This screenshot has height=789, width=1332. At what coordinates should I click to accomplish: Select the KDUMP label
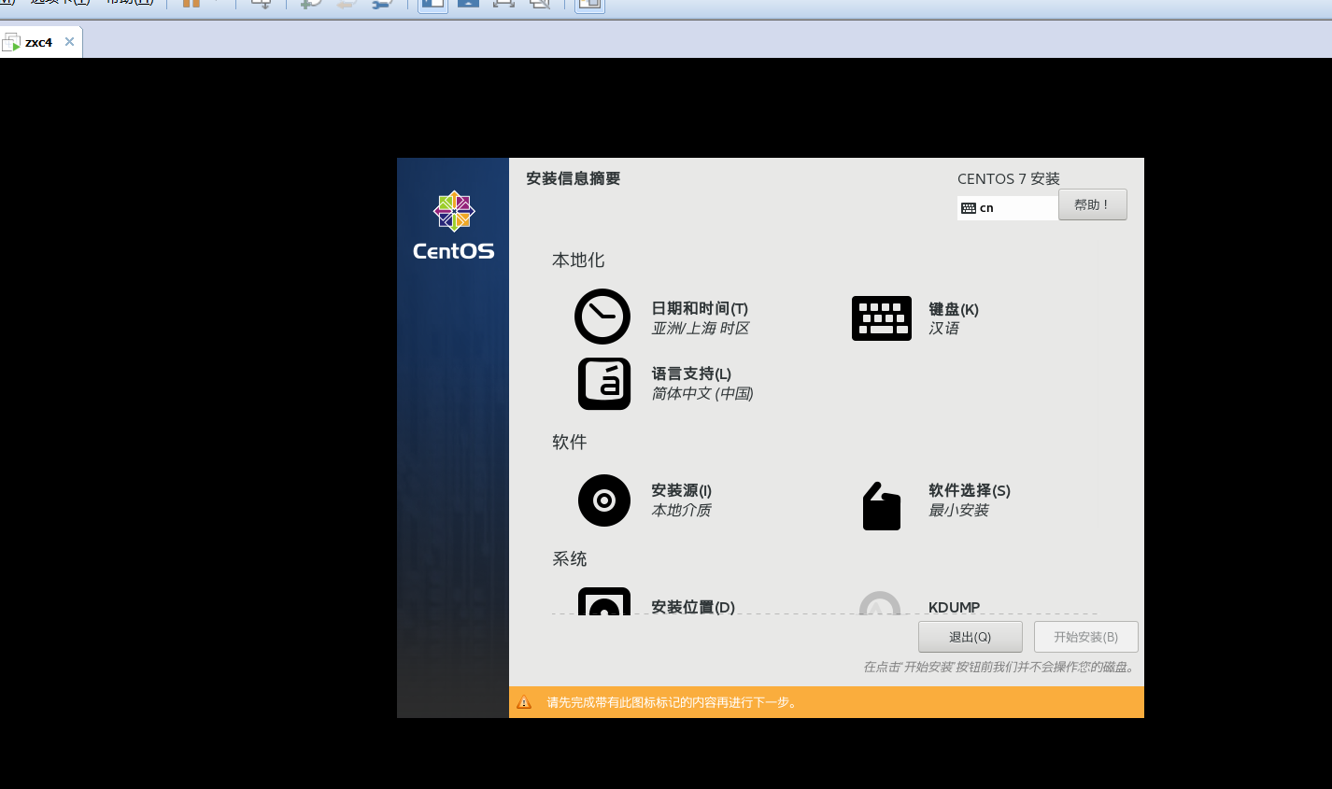click(x=955, y=607)
